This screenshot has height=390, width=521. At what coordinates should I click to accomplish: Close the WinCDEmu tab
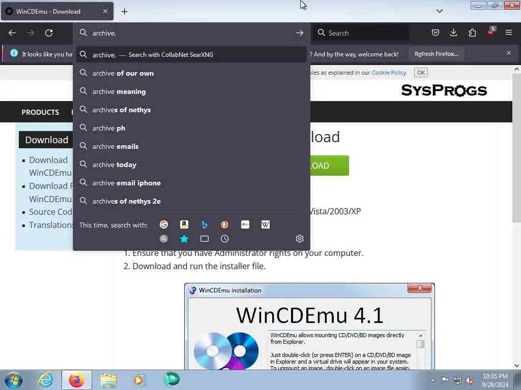tap(105, 11)
